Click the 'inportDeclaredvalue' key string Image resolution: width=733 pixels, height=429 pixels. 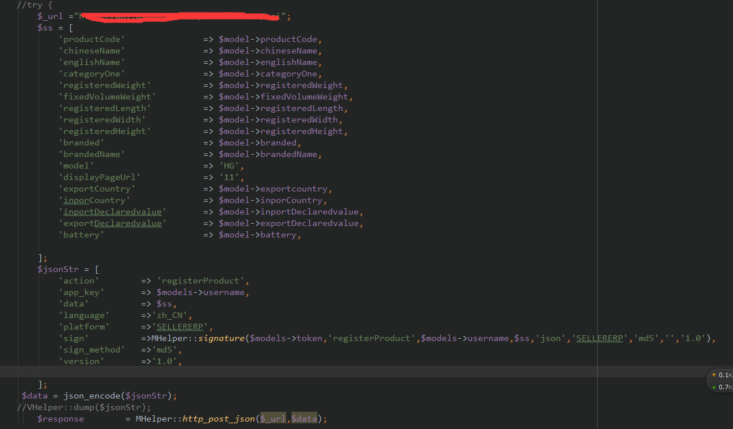point(112,212)
